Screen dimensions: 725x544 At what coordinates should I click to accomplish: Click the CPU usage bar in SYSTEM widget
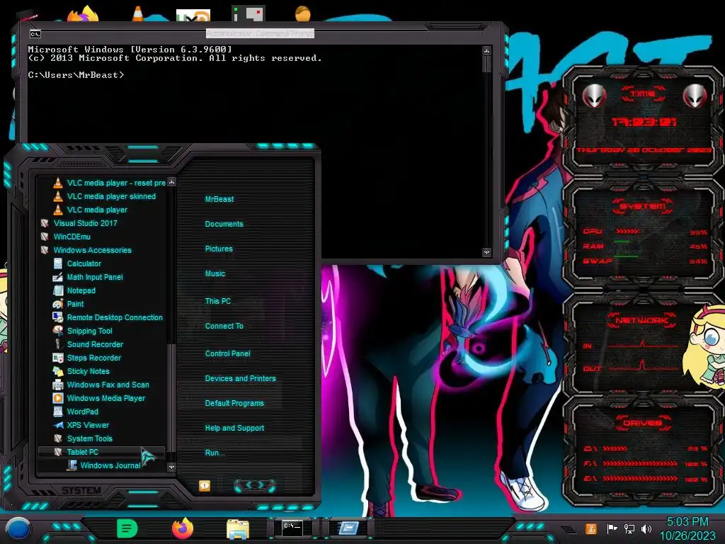point(627,232)
